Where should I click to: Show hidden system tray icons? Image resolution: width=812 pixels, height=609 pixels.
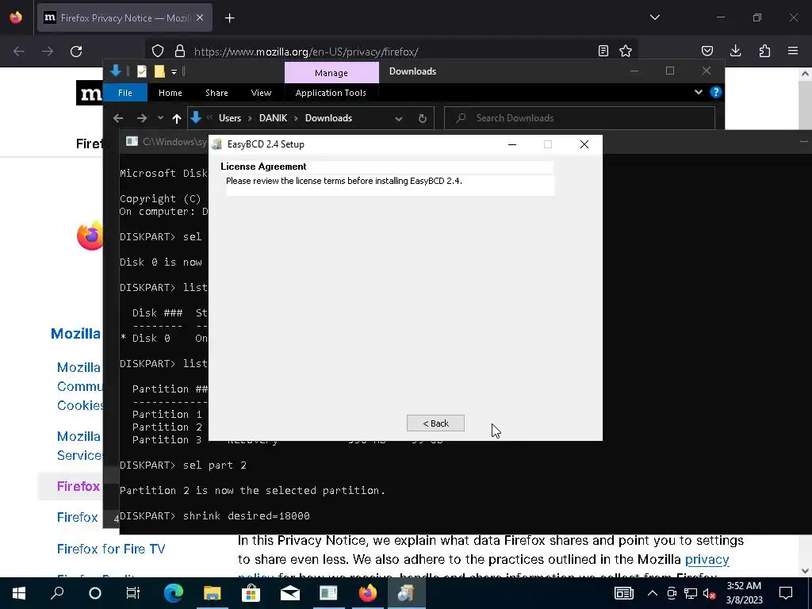653,593
